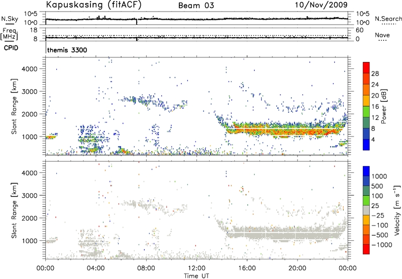The height and width of the screenshot is (279, 402).
Task: Click the Slant Range [km] label of power panel
Action: [14, 106]
